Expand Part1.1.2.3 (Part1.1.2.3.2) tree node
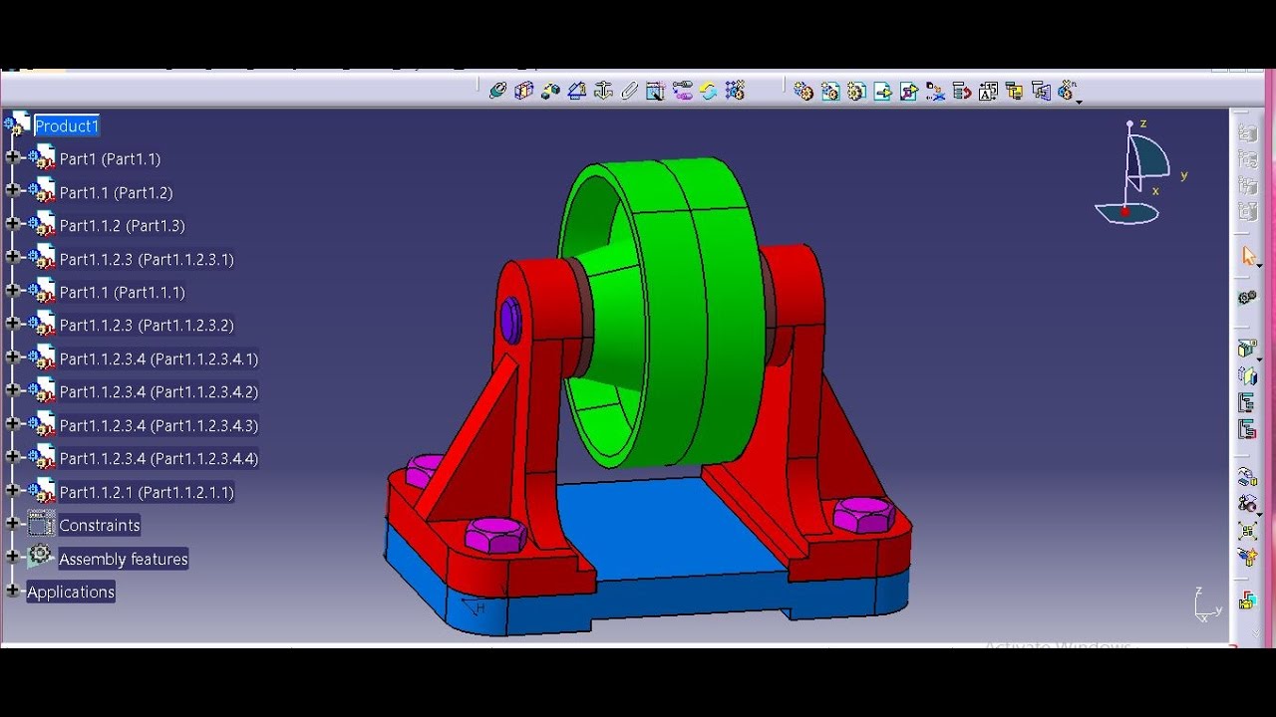The width and height of the screenshot is (1276, 717). click(13, 325)
